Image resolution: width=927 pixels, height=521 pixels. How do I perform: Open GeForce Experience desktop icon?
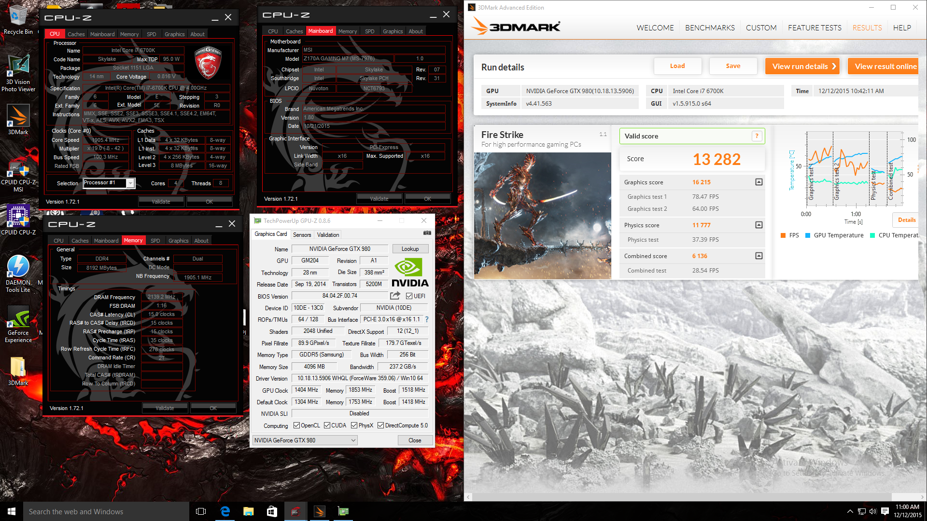click(x=18, y=325)
